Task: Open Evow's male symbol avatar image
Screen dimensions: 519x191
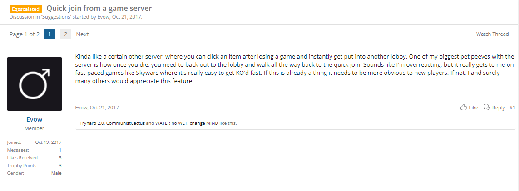Action: tap(35, 84)
